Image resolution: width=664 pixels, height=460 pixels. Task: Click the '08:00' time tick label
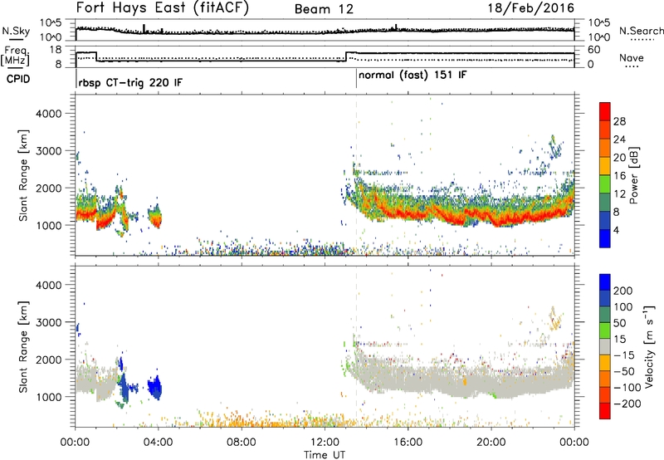coord(242,443)
